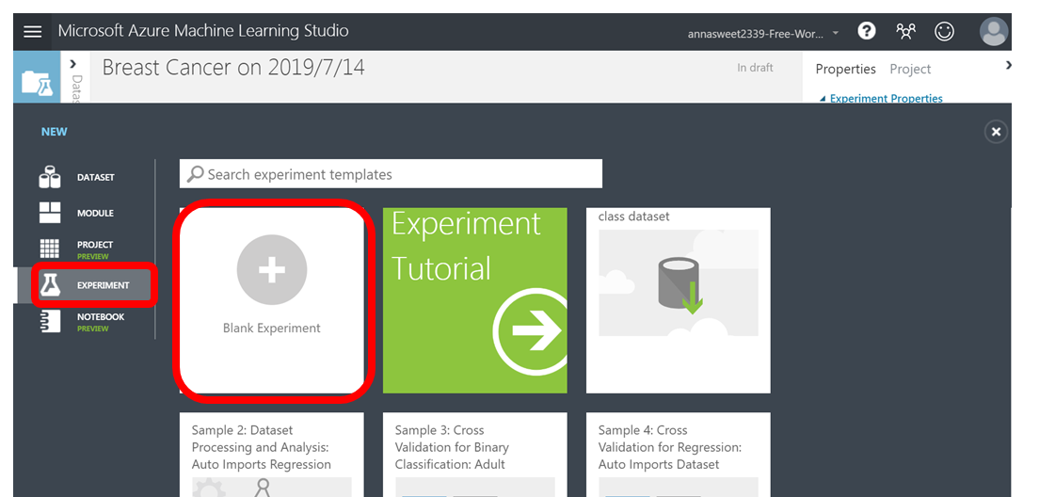Open Sample 2 Dataset Processing and Analysis
The image size is (1039, 497).
(272, 455)
